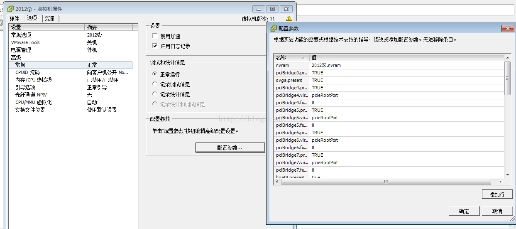Maximize the VM properties window
516x229 pixels.
272,9
